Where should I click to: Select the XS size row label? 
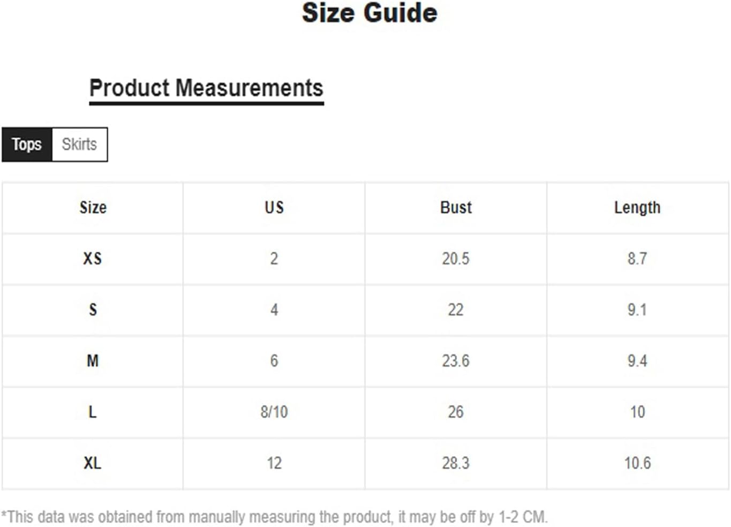[93, 259]
